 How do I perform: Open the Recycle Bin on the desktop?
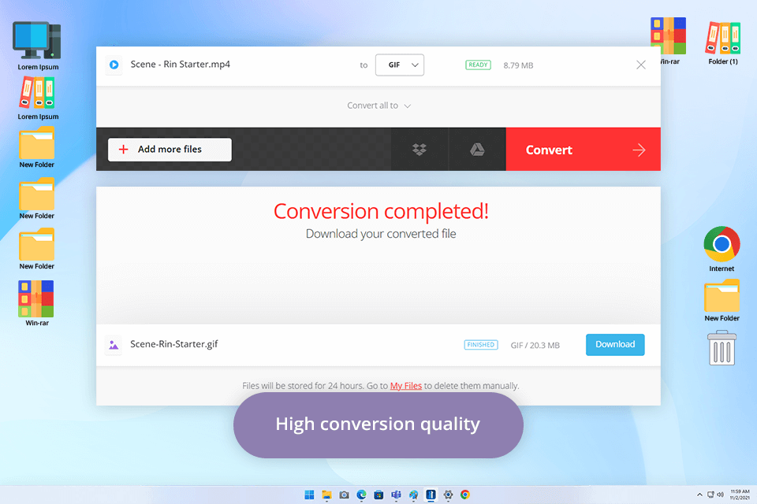click(x=722, y=348)
